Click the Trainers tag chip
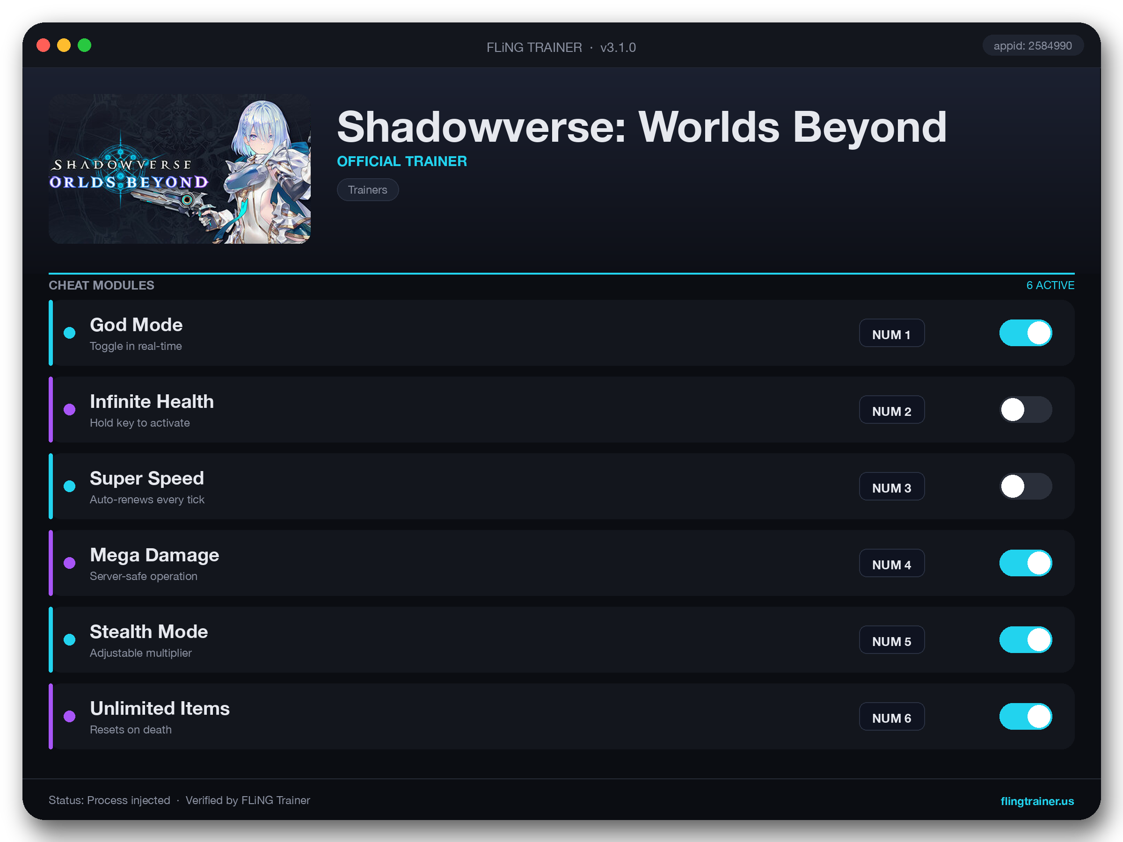Viewport: 1123px width, 842px height. click(368, 190)
